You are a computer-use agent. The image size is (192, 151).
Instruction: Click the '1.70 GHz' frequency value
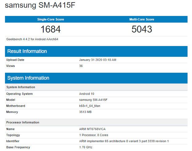[86, 147]
